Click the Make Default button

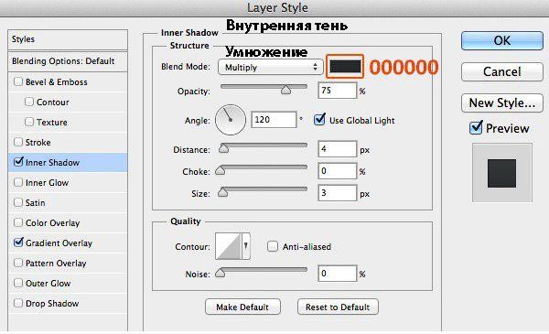(242, 307)
